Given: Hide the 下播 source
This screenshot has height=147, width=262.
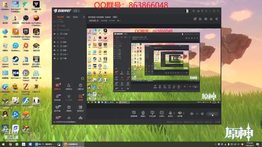Looking at the screenshot, I should click(x=54, y=58).
